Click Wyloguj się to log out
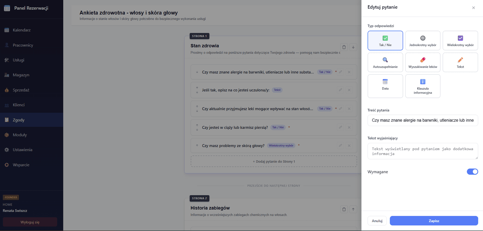 coord(30,222)
